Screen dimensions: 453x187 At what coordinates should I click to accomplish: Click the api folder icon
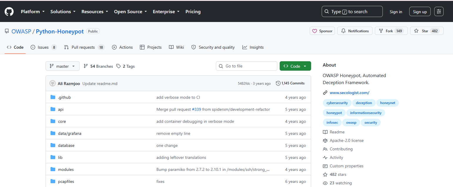pyautogui.click(x=53, y=109)
